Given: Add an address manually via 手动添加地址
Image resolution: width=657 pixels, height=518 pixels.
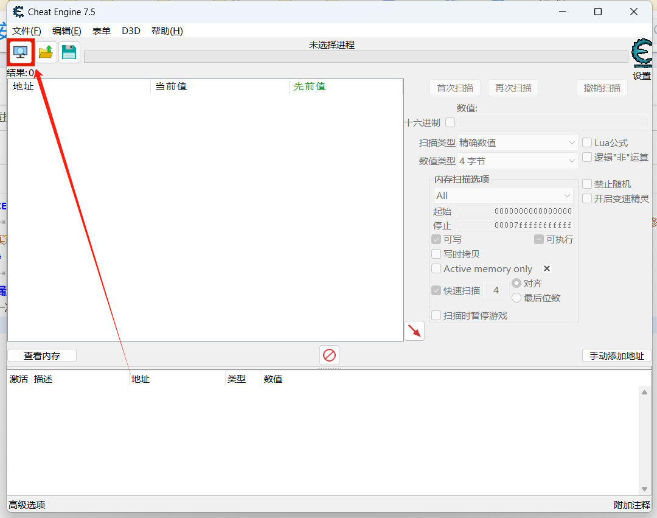Looking at the screenshot, I should point(617,356).
